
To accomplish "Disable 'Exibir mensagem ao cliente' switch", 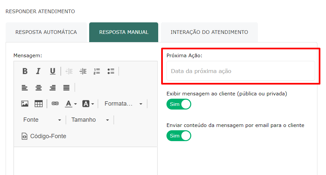I will pos(179,104).
